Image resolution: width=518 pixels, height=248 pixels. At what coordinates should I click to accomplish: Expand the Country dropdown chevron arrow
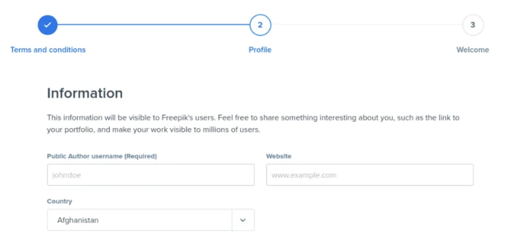coord(243,220)
